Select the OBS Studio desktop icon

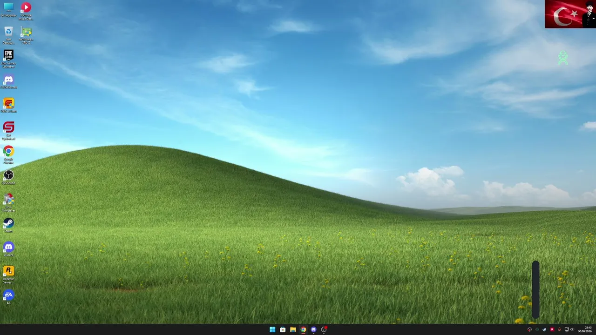click(x=8, y=177)
